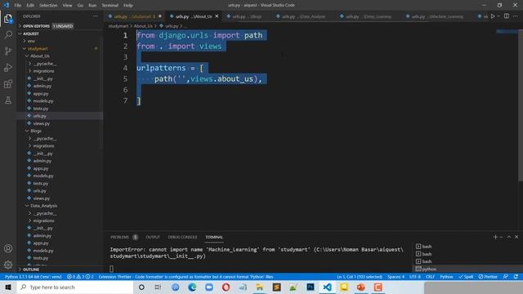
Task: Open the Extensions view icon
Action: (8, 83)
